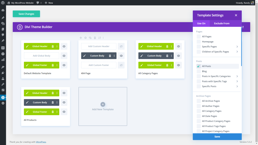Open Tools wrench icon in sidebar

3,84
